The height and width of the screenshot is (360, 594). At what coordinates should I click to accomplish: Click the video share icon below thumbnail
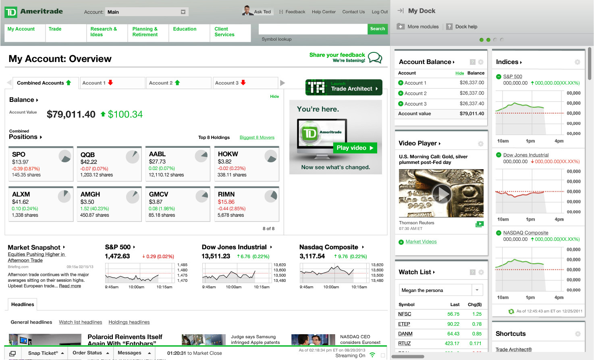(x=479, y=224)
